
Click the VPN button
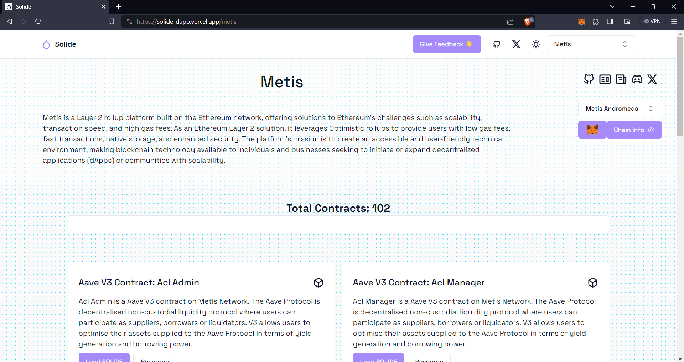[x=653, y=21]
